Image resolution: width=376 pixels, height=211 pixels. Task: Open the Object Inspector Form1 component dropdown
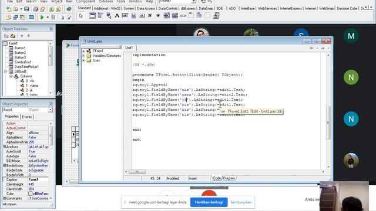[50, 110]
